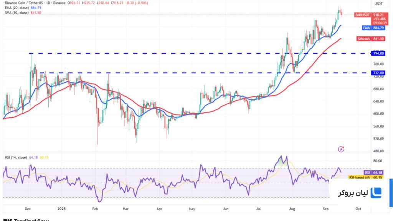Click the BNBUSDT 918.21 price label
The image size is (393, 221).
(372, 15)
